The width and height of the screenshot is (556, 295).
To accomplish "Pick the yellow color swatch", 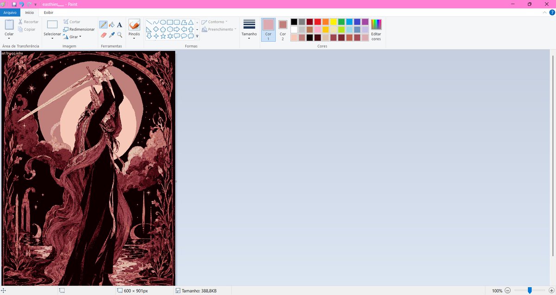I will [x=333, y=22].
